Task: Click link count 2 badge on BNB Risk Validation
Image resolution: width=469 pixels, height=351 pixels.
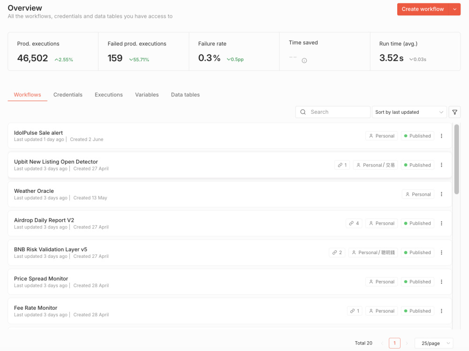Action: 337,253
